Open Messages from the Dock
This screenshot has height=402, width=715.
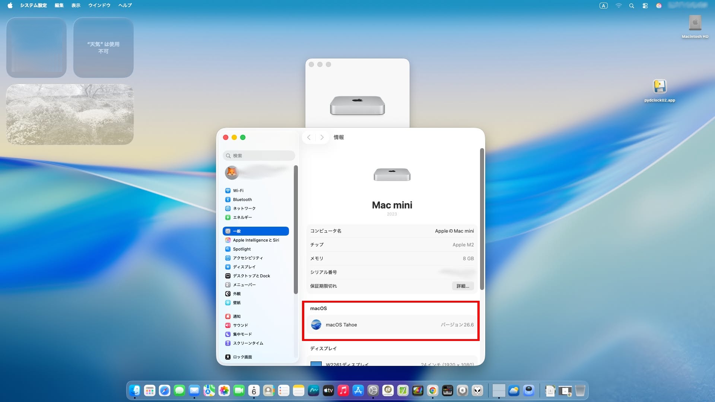pos(179,390)
